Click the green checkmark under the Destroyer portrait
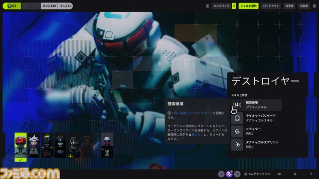The height and width of the screenshot is (179, 319). pyautogui.click(x=20, y=160)
